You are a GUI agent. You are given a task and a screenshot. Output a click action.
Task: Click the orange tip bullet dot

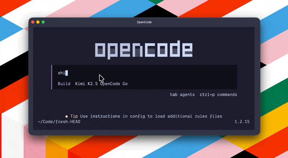[67, 116]
